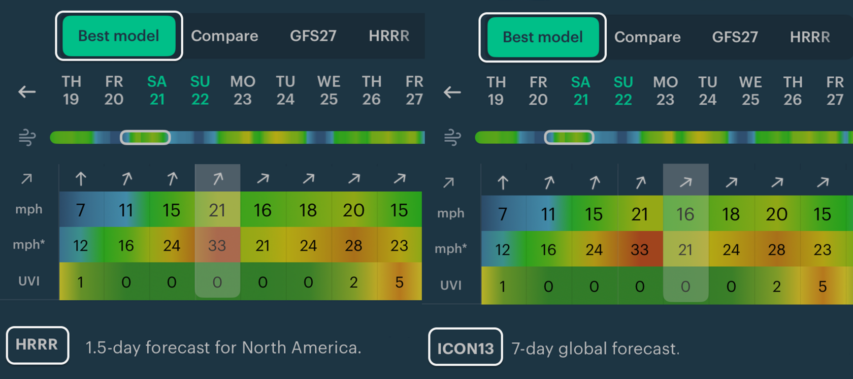Click 28 gust cell in left panel
Screen dimensions: 853x379
(x=354, y=245)
